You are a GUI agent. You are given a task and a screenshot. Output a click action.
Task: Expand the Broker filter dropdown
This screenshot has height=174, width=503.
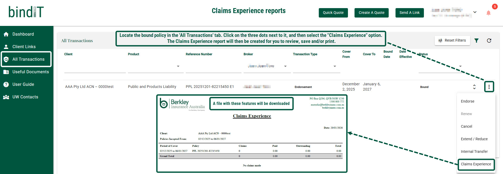pyautogui.click(x=285, y=66)
